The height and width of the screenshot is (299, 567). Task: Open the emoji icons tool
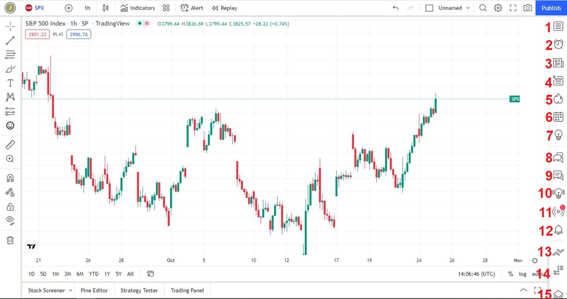pos(10,125)
